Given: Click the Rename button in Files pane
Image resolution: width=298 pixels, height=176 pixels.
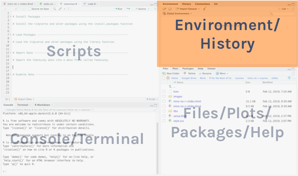Looking at the screenshot, I should point(205,74).
